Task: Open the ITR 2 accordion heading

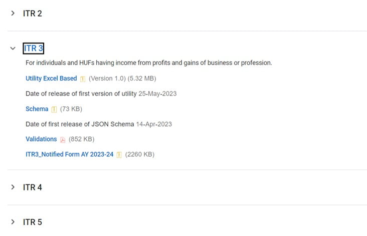Action: tap(33, 13)
